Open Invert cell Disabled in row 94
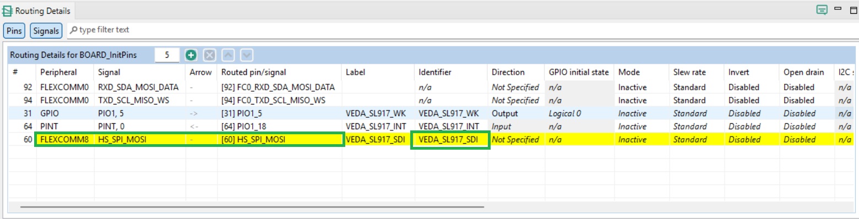Screen dimensions: 859x219 [x=752, y=100]
